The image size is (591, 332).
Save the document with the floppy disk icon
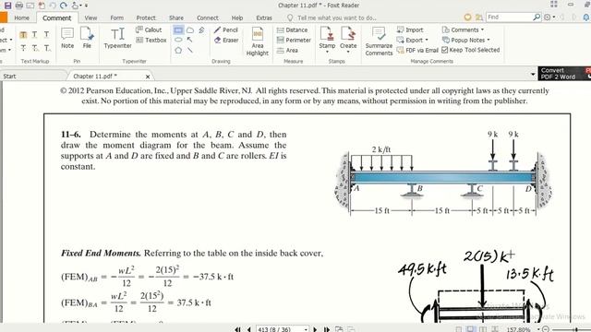[x=7, y=6]
